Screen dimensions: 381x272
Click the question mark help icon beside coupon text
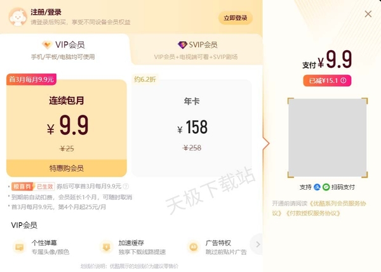[126, 186]
